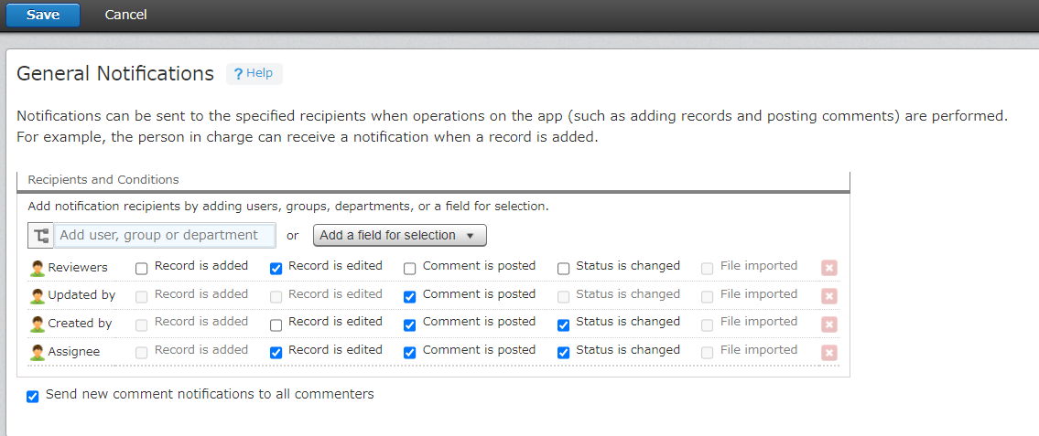
Task: Enable Status is changed for Reviewers
Action: pyautogui.click(x=564, y=269)
